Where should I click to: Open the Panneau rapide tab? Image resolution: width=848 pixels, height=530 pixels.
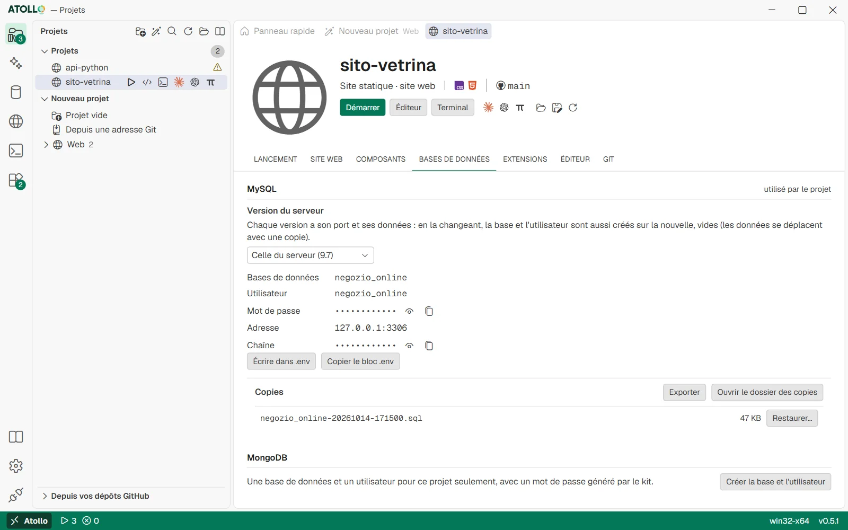click(x=278, y=31)
